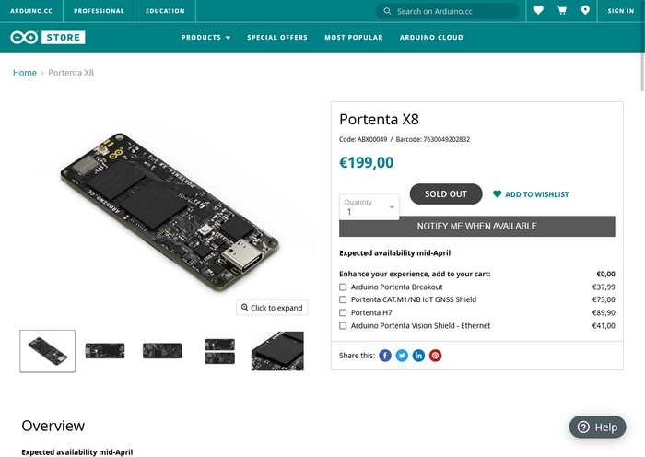
Task: Tick the Portenta H7 checkbox
Action: coord(344,313)
